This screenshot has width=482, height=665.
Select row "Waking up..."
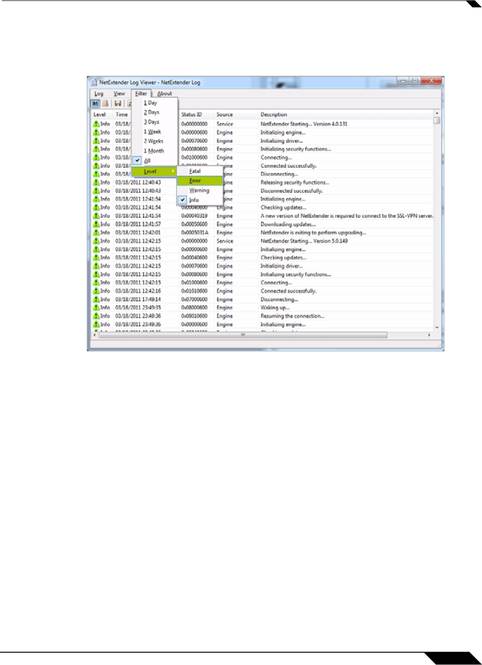[x=262, y=308]
